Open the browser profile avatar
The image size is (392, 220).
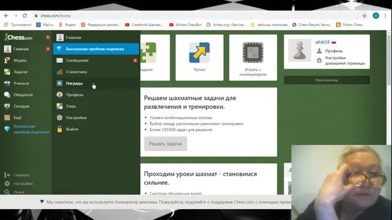(x=375, y=16)
